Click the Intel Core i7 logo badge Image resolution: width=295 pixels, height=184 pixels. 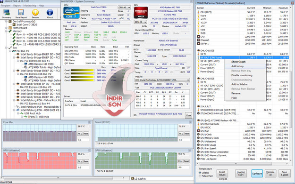[x=71, y=13]
